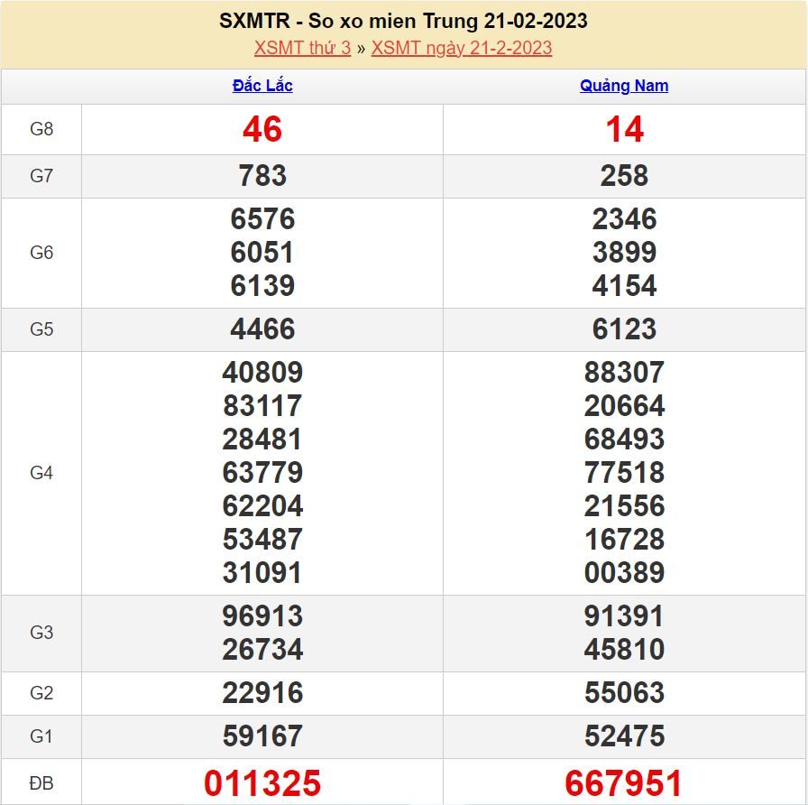Screen dimensions: 808x805
Task: Click G6 number 6051
Action: [262, 253]
